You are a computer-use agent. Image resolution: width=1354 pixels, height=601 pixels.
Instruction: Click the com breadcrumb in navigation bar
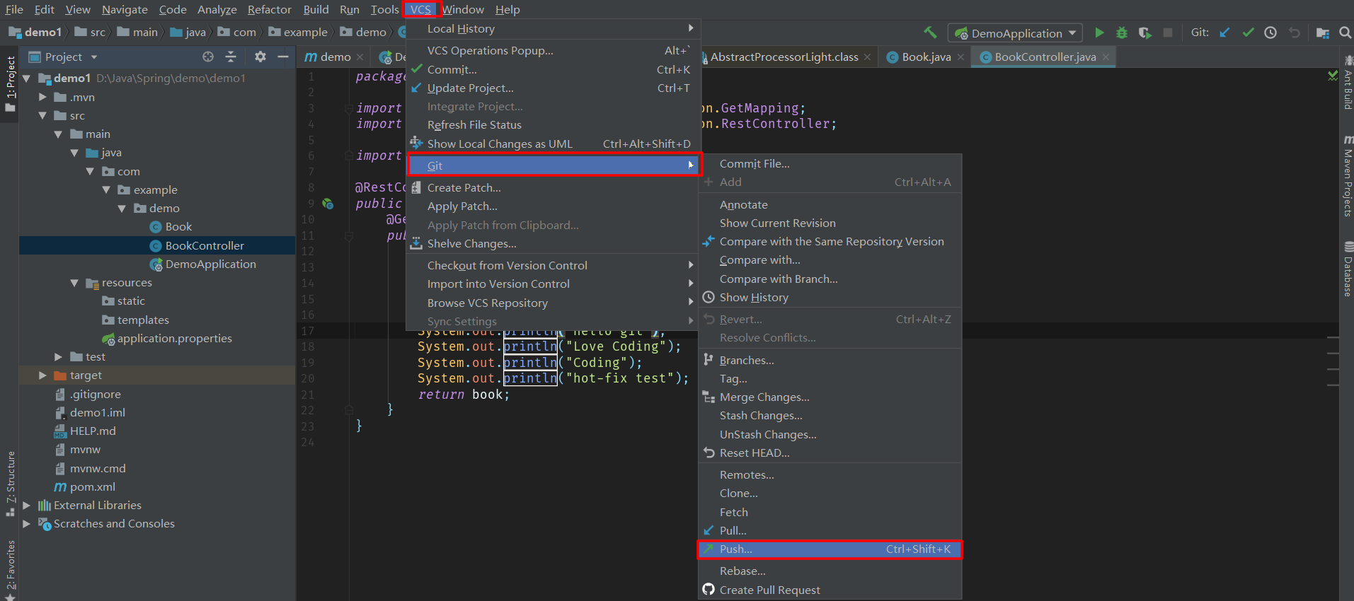coord(237,33)
